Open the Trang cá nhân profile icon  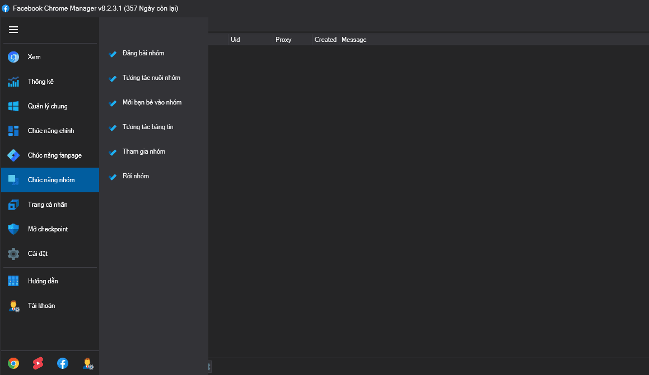coord(13,205)
